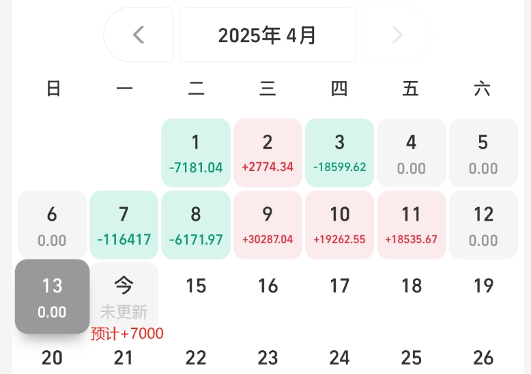Go to previous month with left chevron
This screenshot has width=531, height=374.
(x=139, y=35)
